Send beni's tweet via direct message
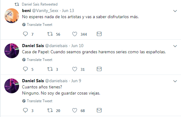 pos(99,34)
